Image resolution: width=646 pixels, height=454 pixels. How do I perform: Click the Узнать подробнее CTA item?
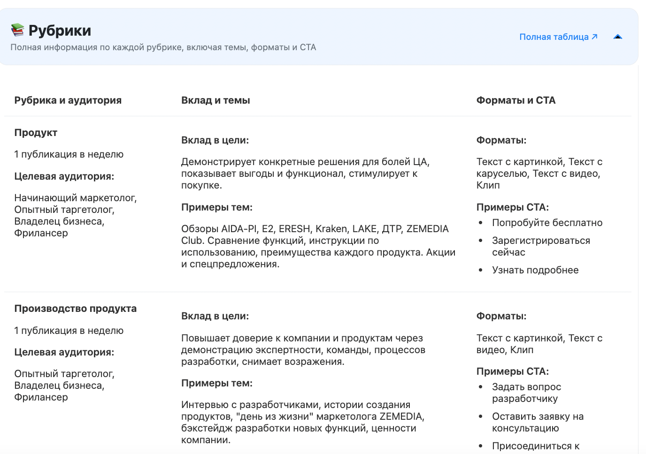(x=535, y=270)
